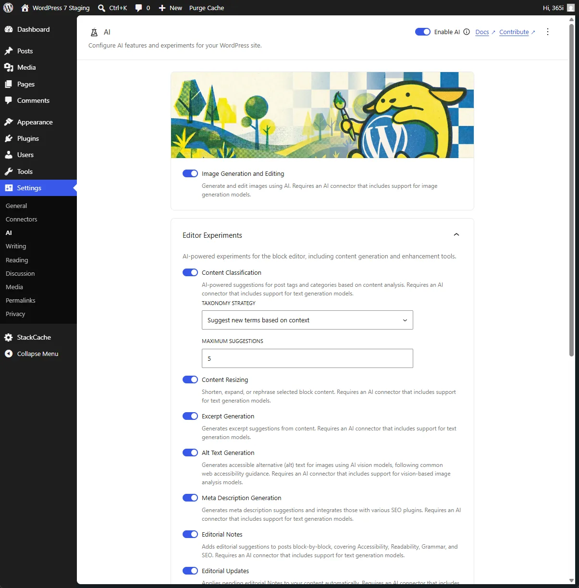
Task: Switch off Meta Description Generation
Action: [190, 498]
